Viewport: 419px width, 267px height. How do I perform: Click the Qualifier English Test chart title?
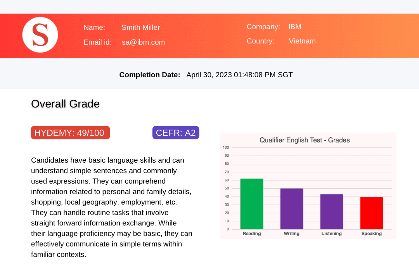point(305,140)
